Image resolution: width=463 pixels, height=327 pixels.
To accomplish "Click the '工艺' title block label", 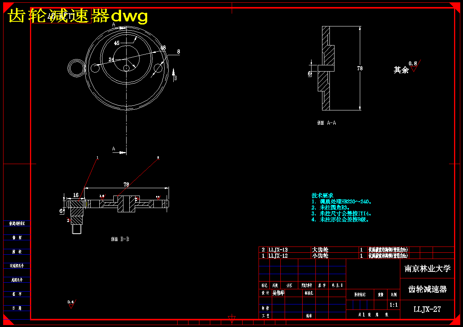I will pyautogui.click(x=265, y=316).
